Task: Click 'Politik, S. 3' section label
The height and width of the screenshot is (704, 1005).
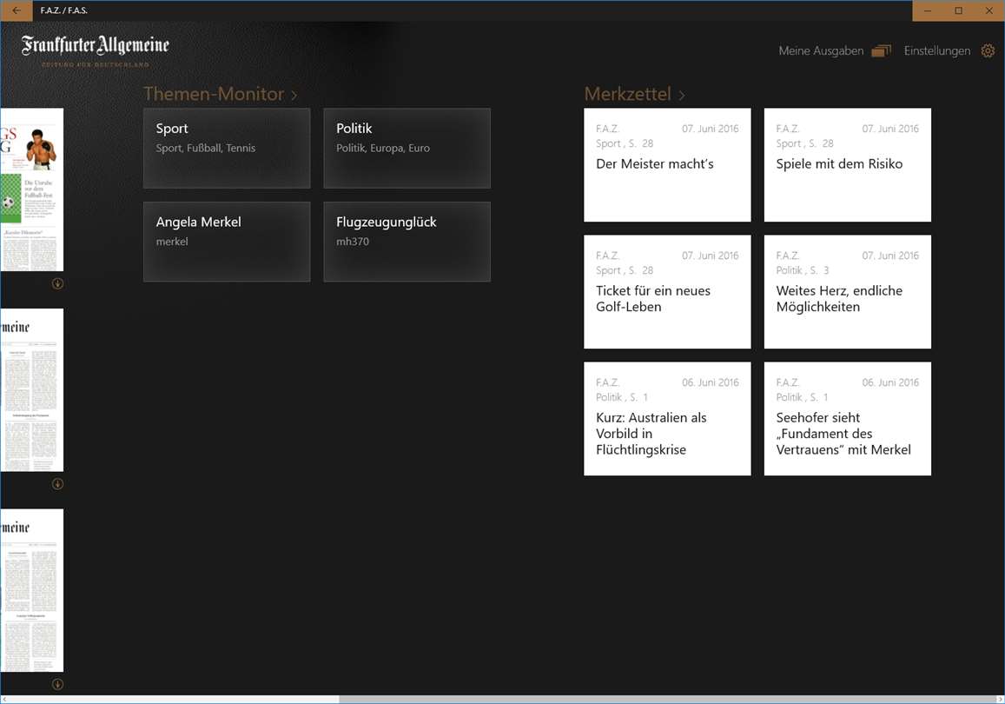Action: tap(803, 270)
